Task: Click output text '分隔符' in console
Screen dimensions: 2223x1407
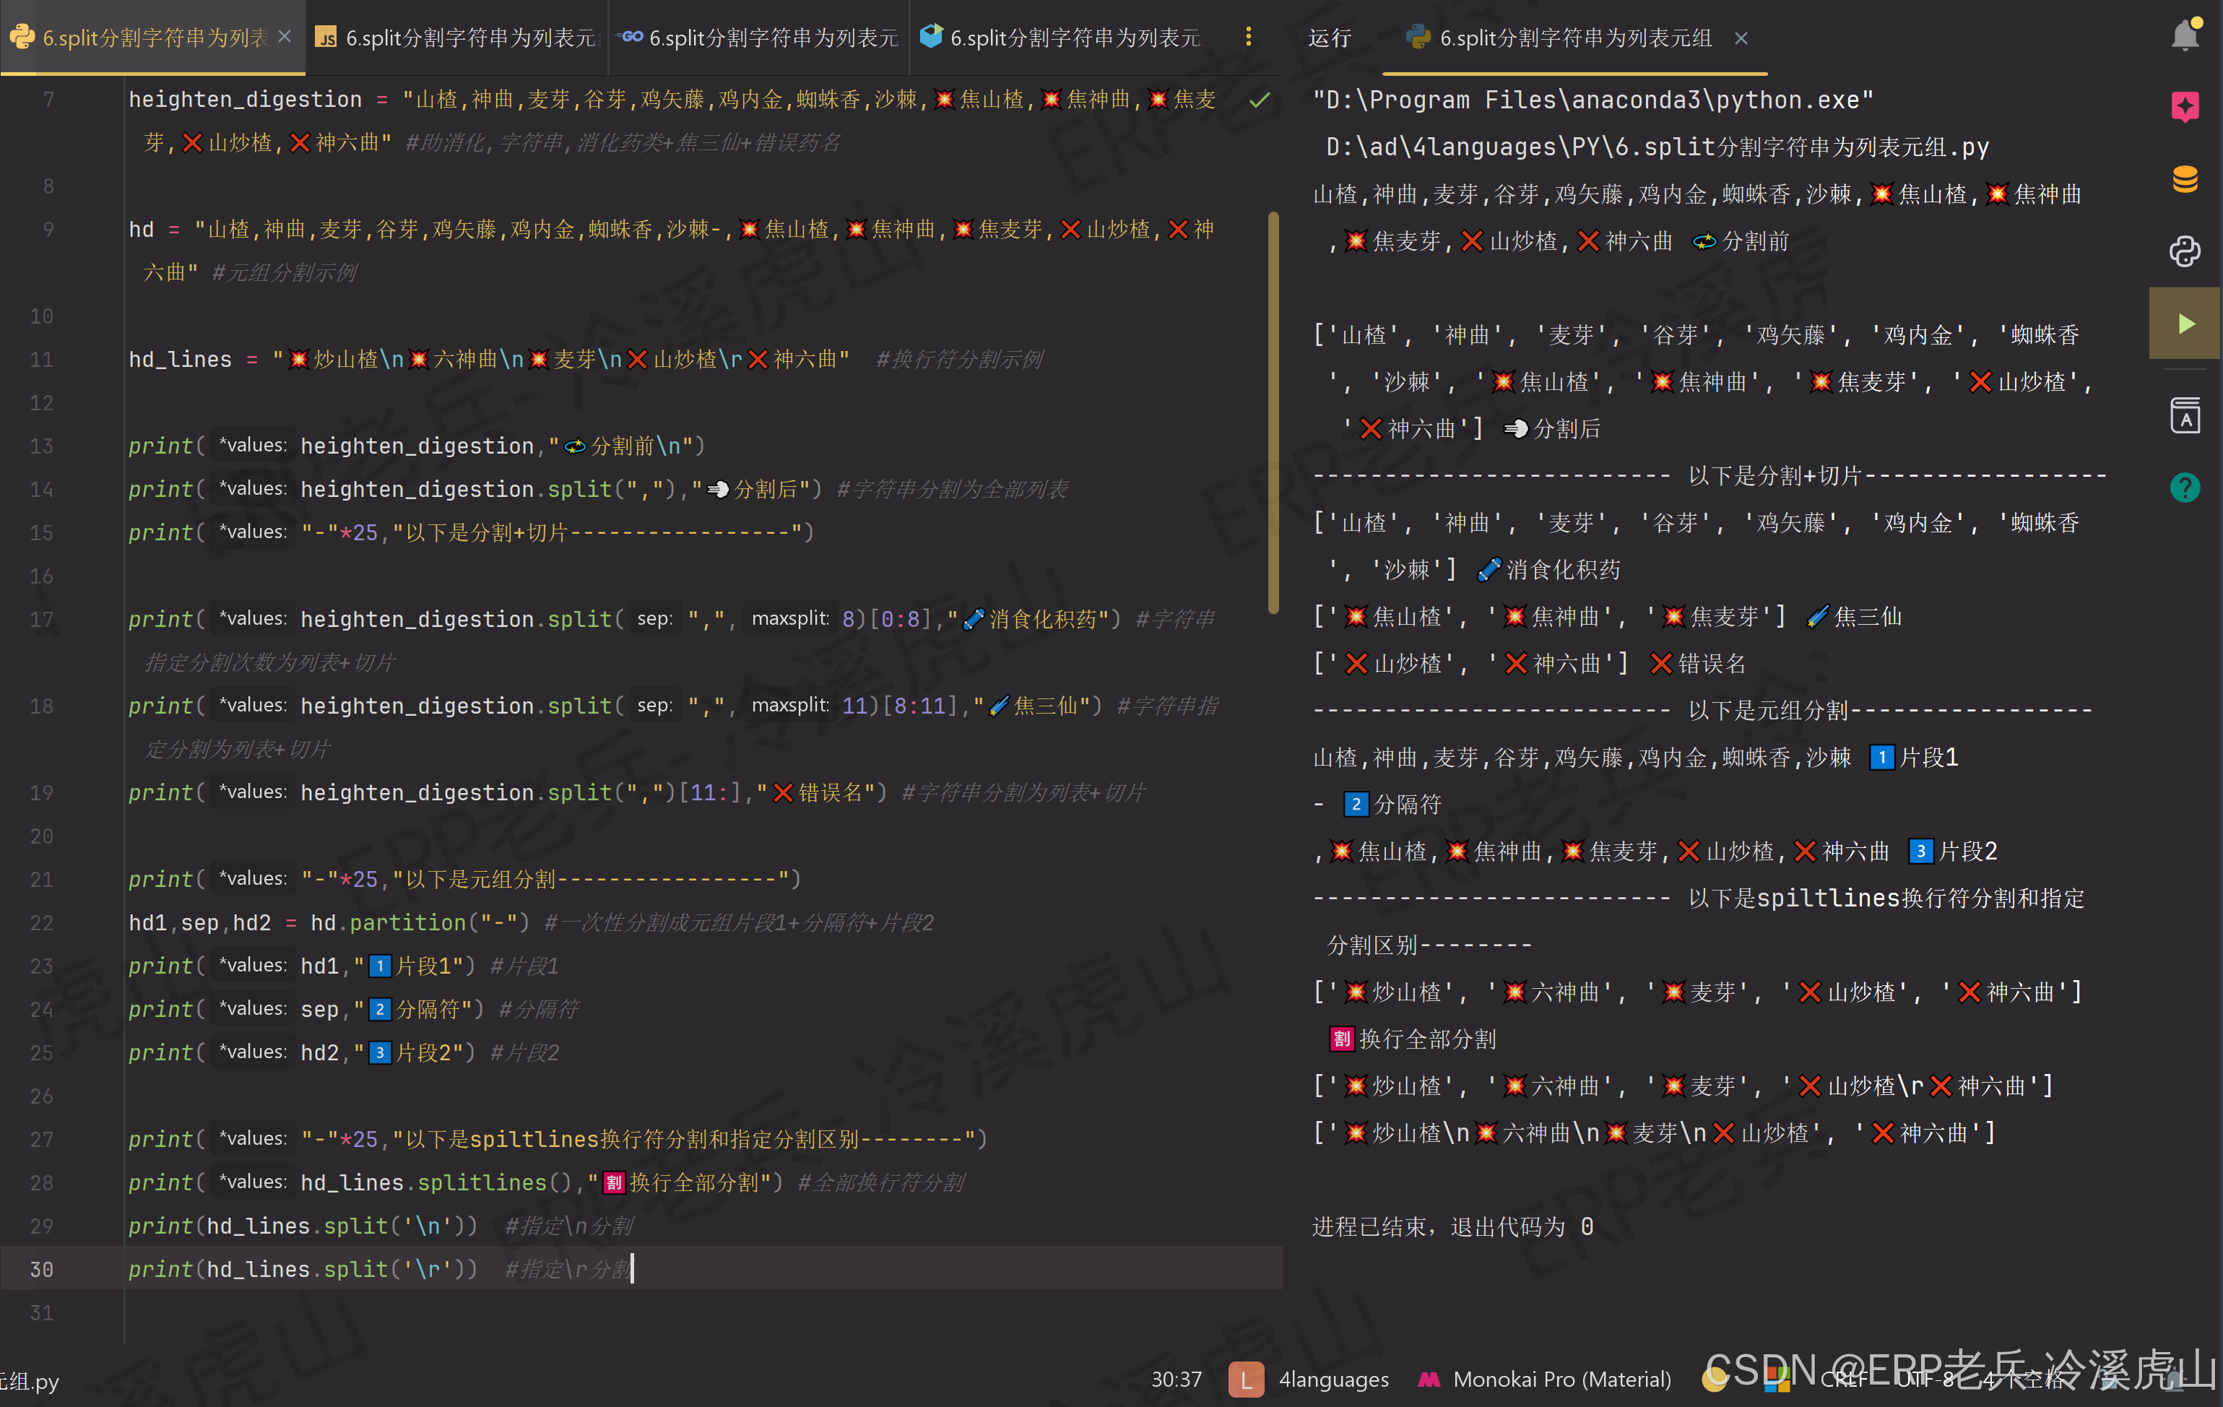Action: point(1407,804)
